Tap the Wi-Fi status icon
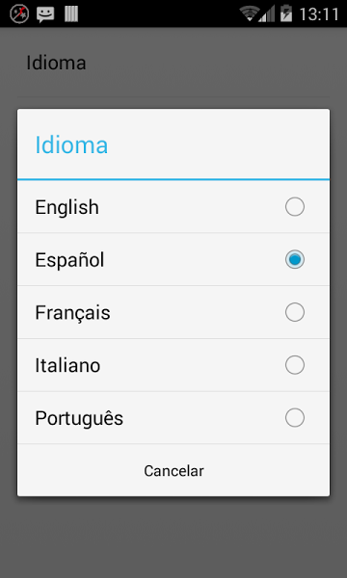347x578 pixels. 249,14
